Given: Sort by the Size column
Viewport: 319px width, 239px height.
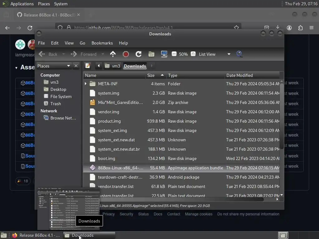Looking at the screenshot, I should [x=155, y=75].
